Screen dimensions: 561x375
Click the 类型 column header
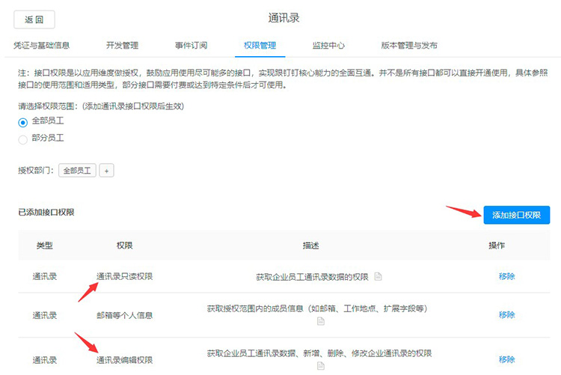[x=45, y=246]
